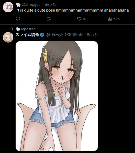Open the @trEcwyEDRS68545 handle link
135x153 pixels.
tap(64, 35)
